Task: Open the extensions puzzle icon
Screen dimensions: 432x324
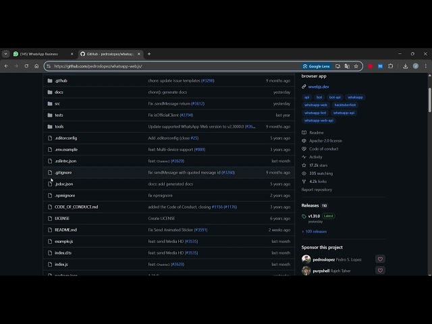Action: (x=390, y=66)
